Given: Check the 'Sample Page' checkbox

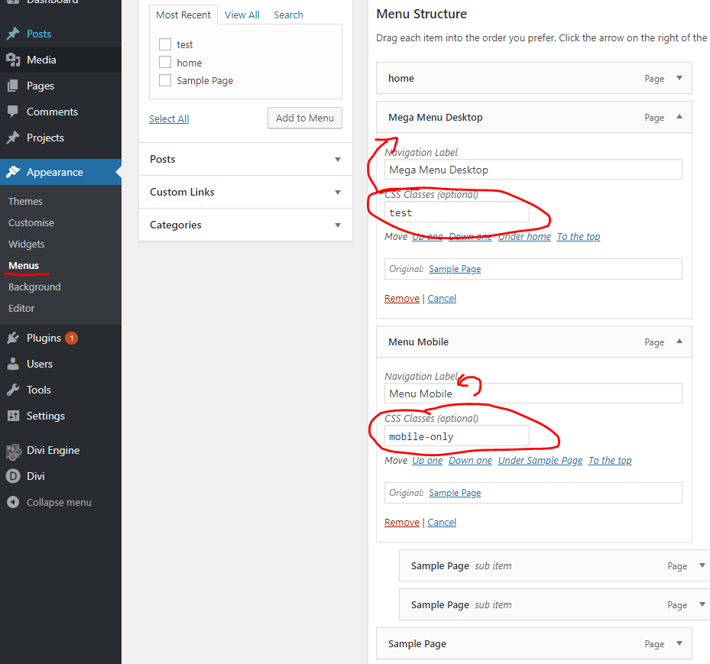Looking at the screenshot, I should point(165,80).
